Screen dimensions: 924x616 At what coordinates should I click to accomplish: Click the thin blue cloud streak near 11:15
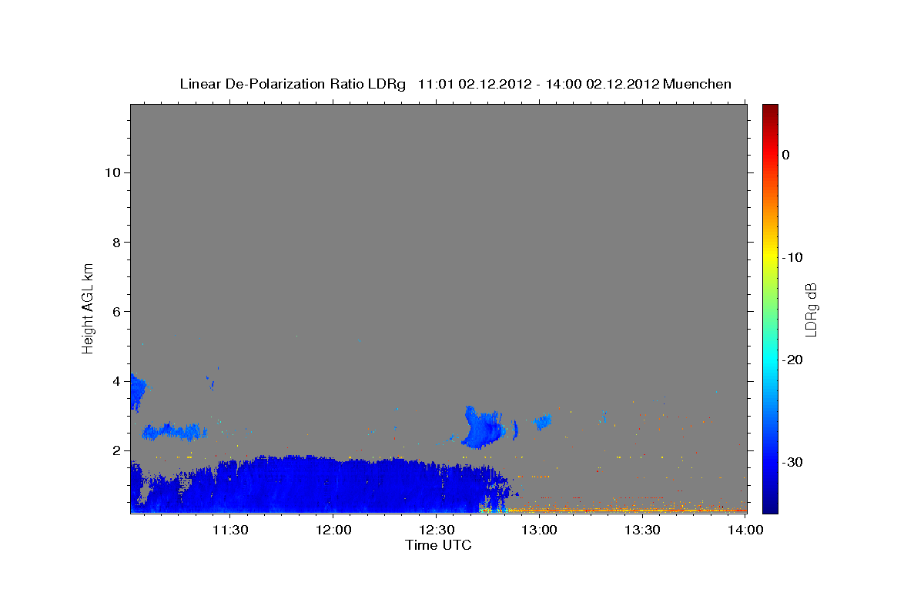(x=175, y=431)
